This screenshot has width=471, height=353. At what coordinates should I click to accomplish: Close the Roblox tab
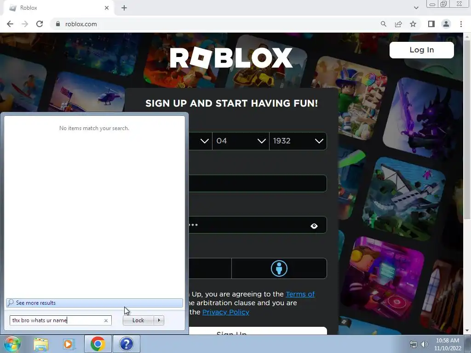(107, 8)
